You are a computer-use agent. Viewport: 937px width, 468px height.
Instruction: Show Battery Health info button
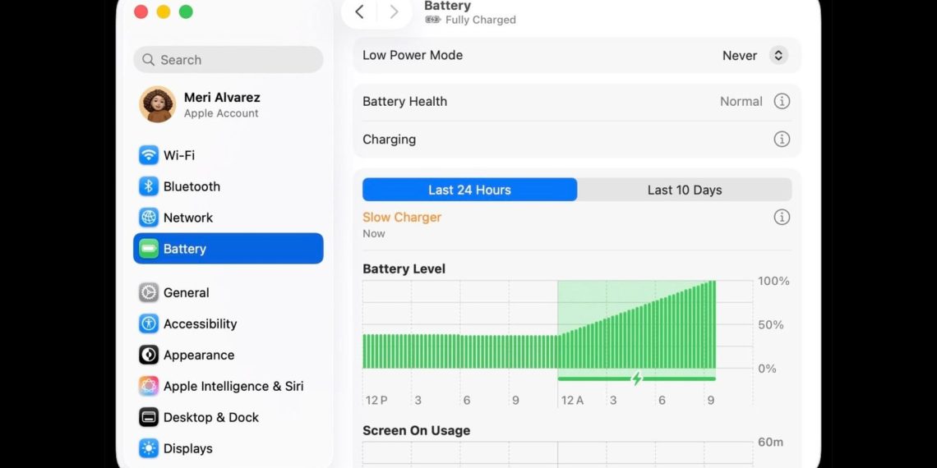(x=782, y=102)
